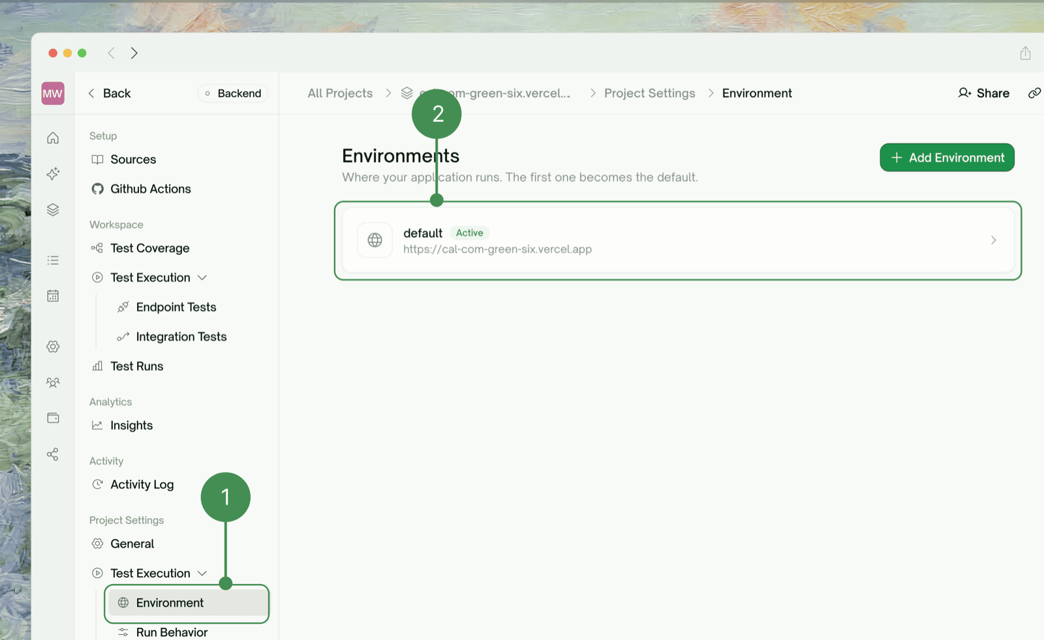Click the project layers icon in breadcrumb

click(407, 93)
